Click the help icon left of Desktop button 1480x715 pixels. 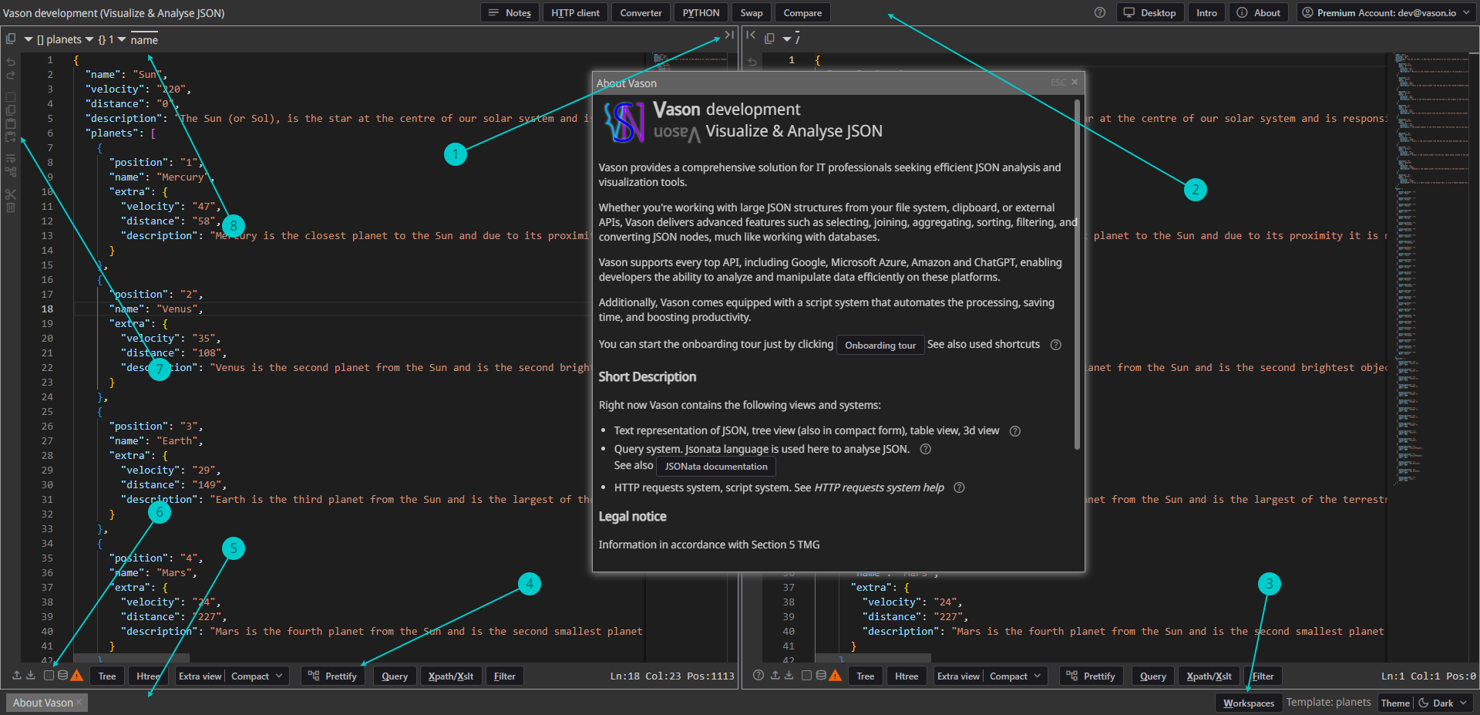tap(1100, 12)
